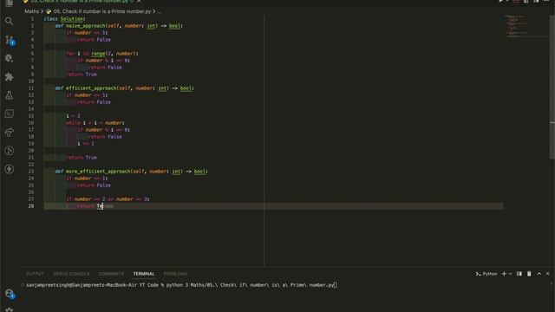Click the number == 2 or number == 3 line
The height and width of the screenshot is (312, 555).
[x=108, y=199]
